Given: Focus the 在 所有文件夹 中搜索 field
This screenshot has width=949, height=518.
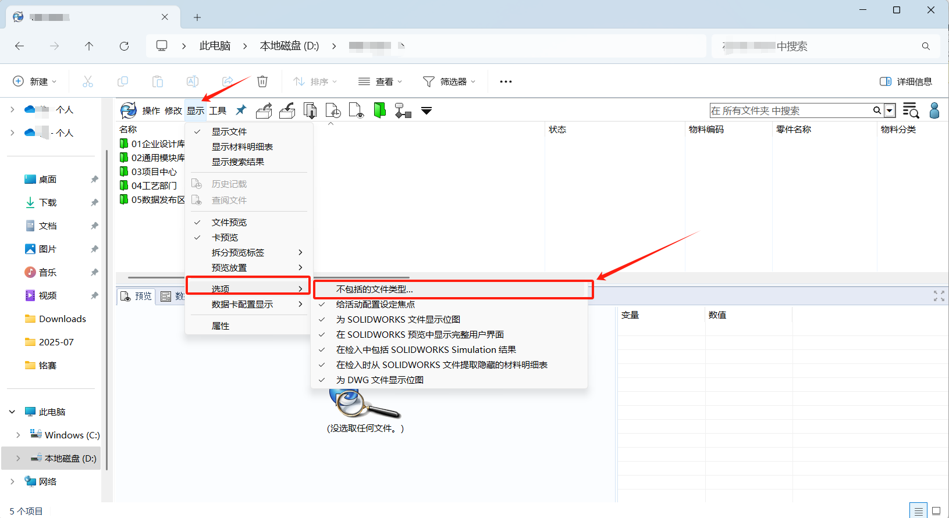Looking at the screenshot, I should coord(791,110).
